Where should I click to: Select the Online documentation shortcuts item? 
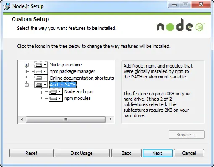pos(82,78)
